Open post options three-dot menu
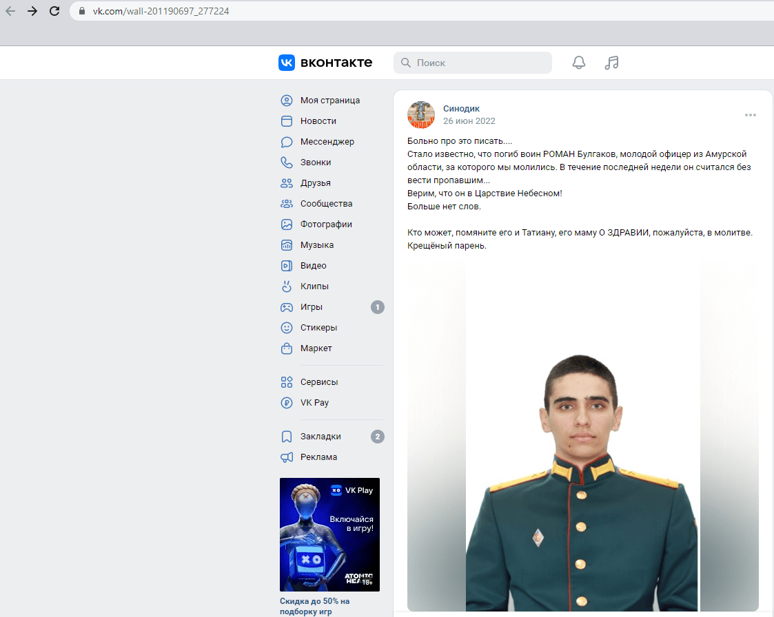The image size is (774, 617). pos(750,115)
